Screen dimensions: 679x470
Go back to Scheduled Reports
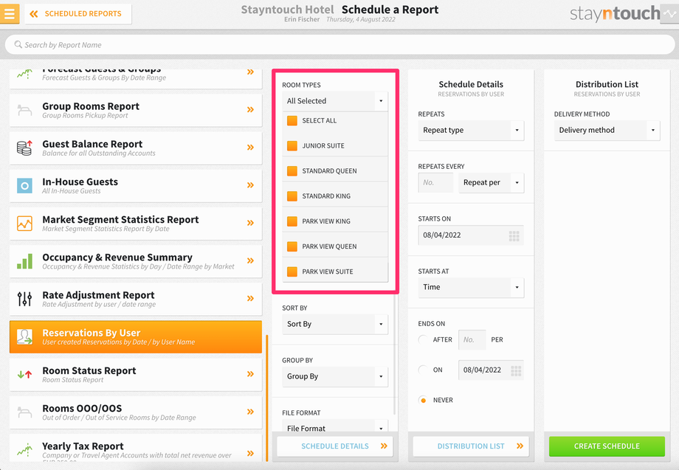[x=78, y=14]
